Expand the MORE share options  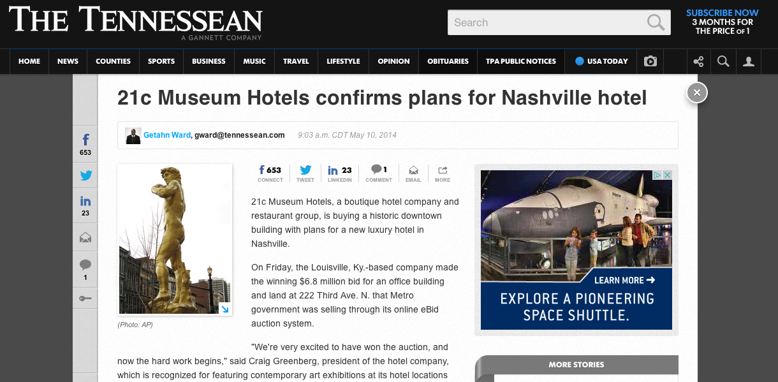point(443,174)
